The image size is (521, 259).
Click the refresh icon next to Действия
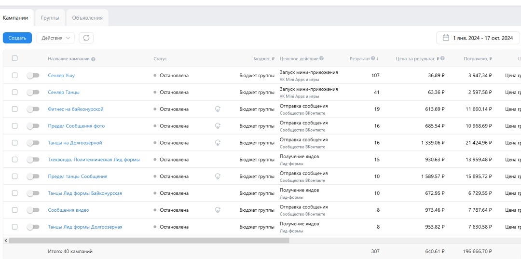[86, 38]
